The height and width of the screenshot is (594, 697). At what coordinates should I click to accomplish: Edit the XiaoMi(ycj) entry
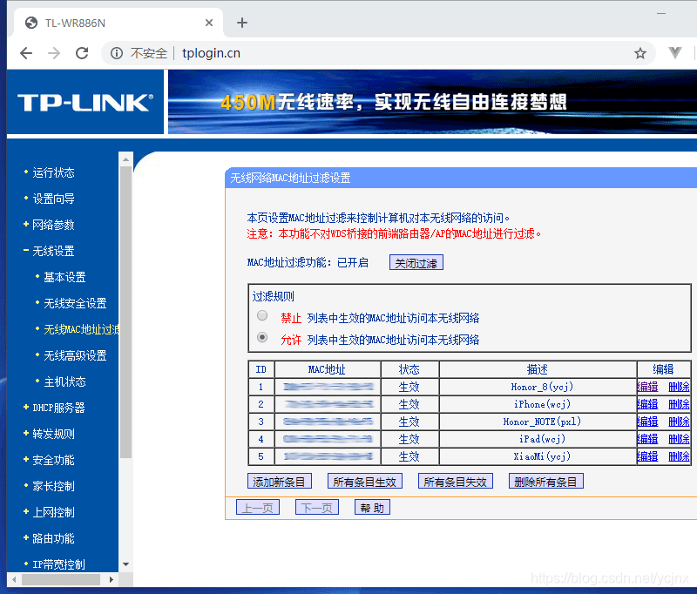click(x=647, y=456)
